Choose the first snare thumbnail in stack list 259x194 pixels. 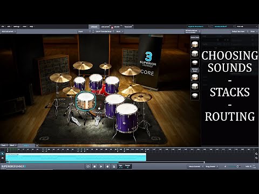click(195, 44)
